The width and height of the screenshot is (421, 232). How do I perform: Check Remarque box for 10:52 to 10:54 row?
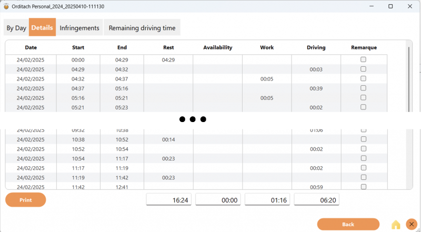click(364, 148)
